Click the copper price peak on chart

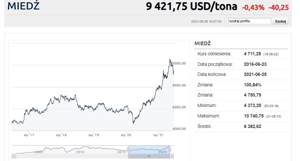170,60
